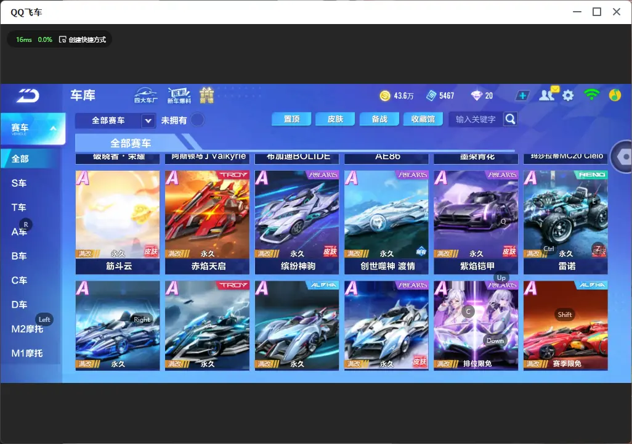The height and width of the screenshot is (444, 632).
Task: Switch to the 全部赛车 tab header
Action: (131, 143)
